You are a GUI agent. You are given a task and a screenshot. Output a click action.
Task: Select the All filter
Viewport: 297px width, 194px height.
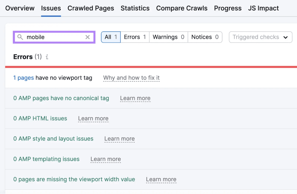(111, 37)
